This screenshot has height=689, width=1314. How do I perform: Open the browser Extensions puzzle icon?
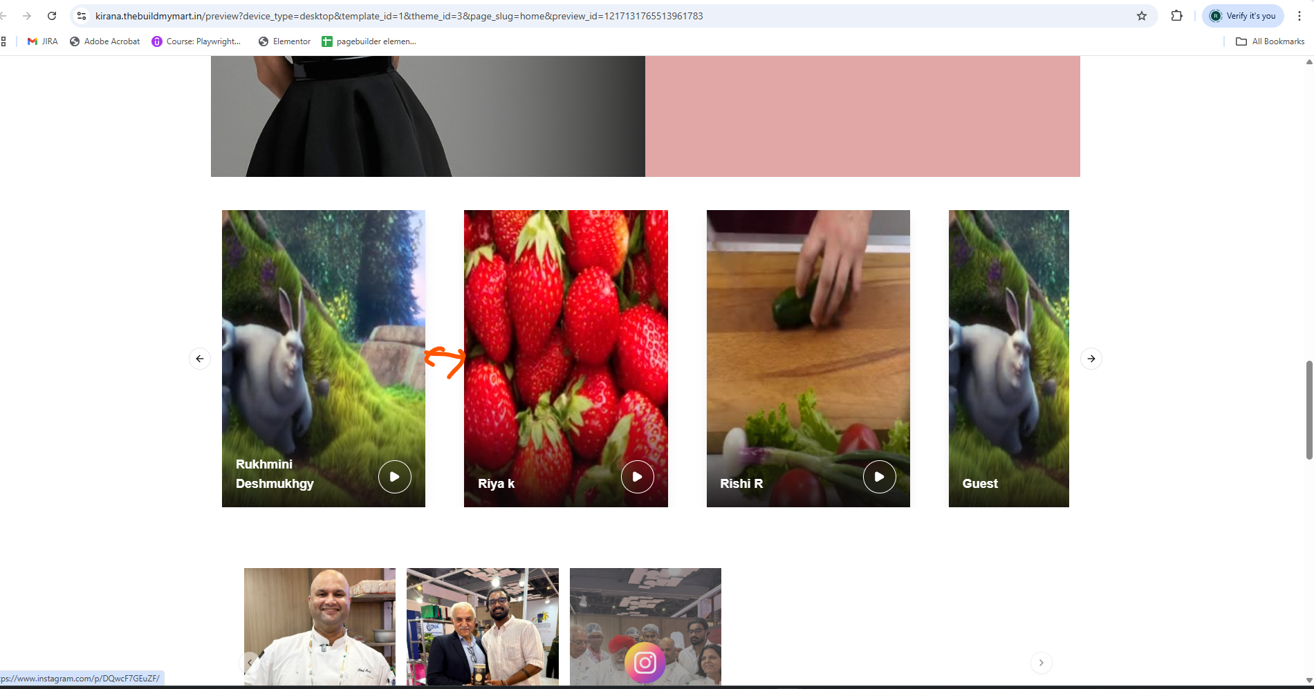1176,16
